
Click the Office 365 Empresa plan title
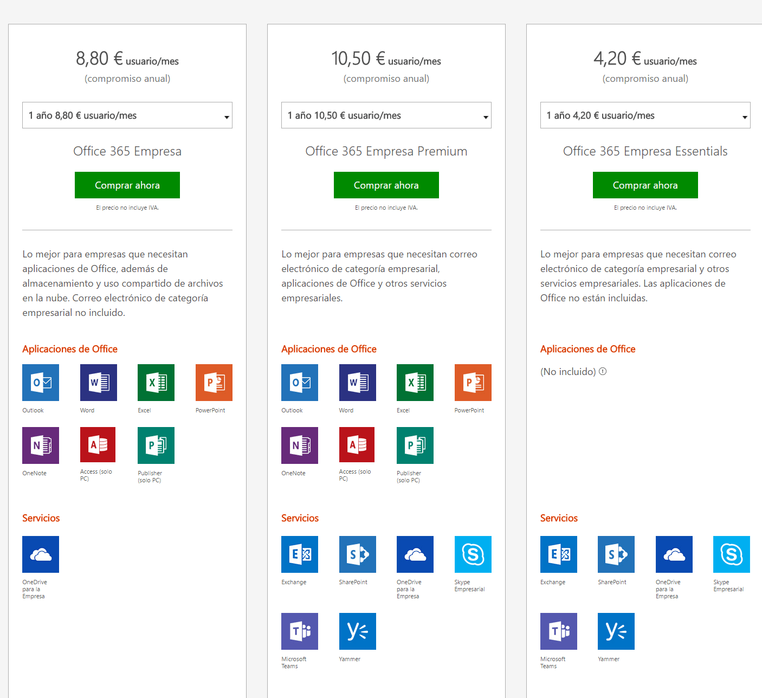coord(127,151)
